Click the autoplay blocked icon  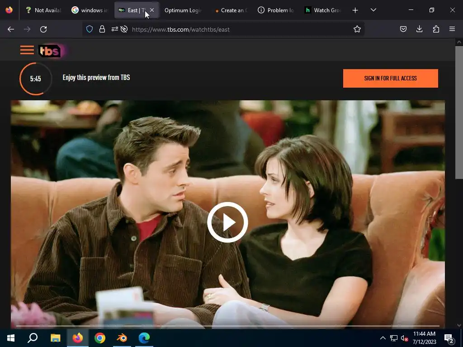pos(124,29)
